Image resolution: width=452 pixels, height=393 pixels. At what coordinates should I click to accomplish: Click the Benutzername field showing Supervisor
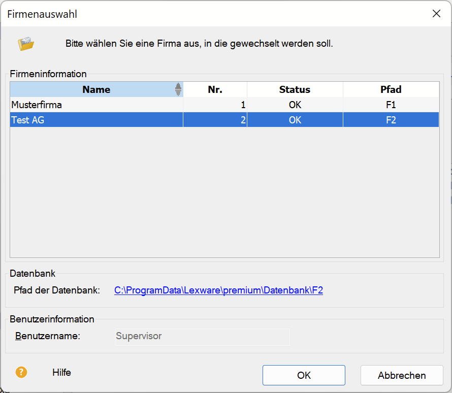[x=202, y=336]
